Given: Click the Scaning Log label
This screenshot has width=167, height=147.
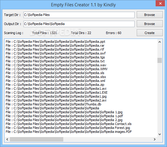Looking at the screenshot, I should pos(13,33).
